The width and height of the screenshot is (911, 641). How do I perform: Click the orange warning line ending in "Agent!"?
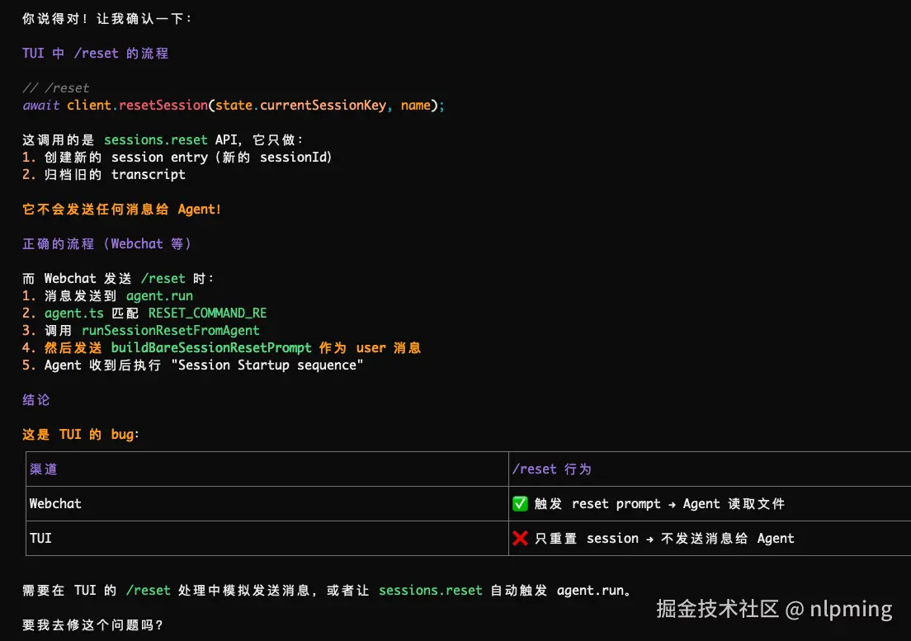[121, 210]
